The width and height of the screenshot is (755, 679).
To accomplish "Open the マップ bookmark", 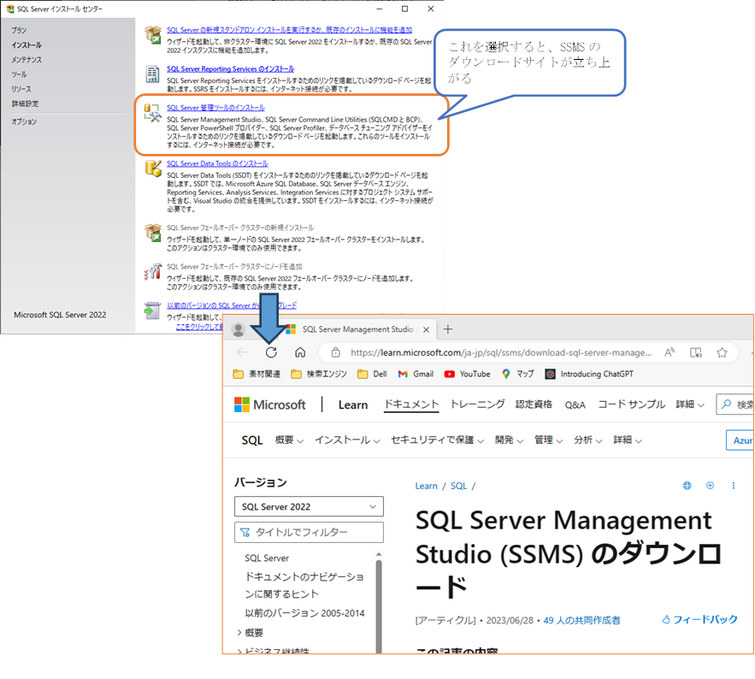I will (517, 374).
